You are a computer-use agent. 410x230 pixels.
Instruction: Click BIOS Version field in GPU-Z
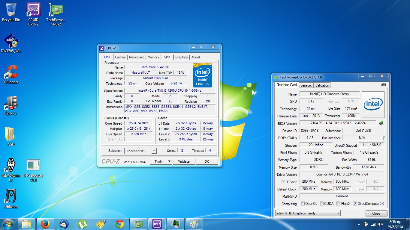[x=338, y=123]
